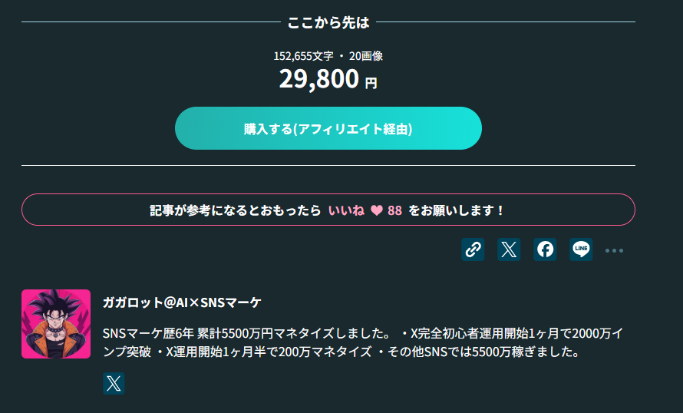This screenshot has width=683, height=413.
Task: Share the article via LINE
Action: [581, 249]
